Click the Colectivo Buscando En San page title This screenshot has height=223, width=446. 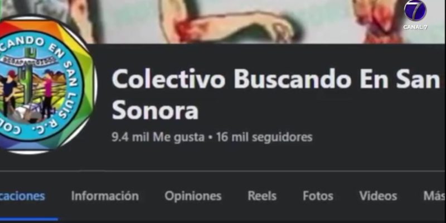pos(276,79)
